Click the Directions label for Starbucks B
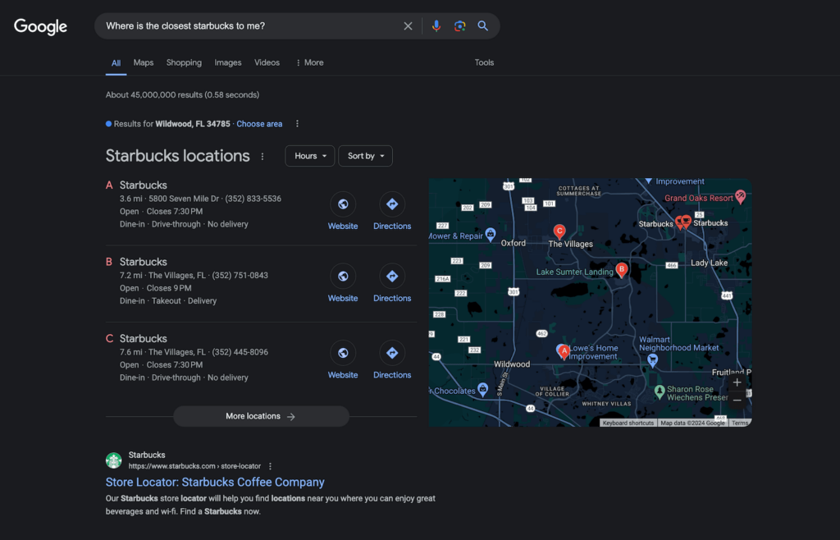 pos(392,299)
